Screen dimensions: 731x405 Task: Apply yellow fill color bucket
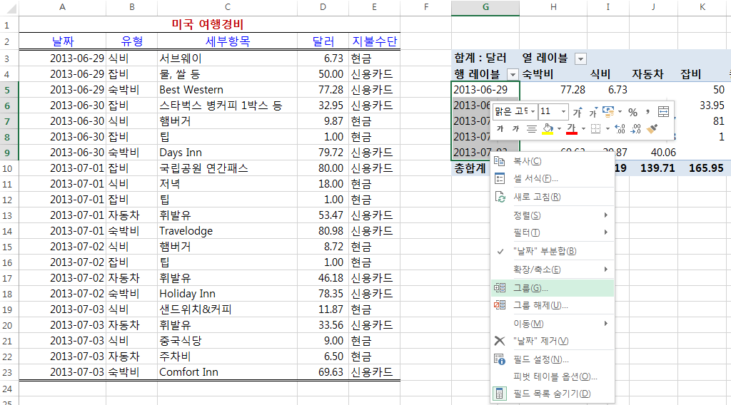pyautogui.click(x=548, y=129)
